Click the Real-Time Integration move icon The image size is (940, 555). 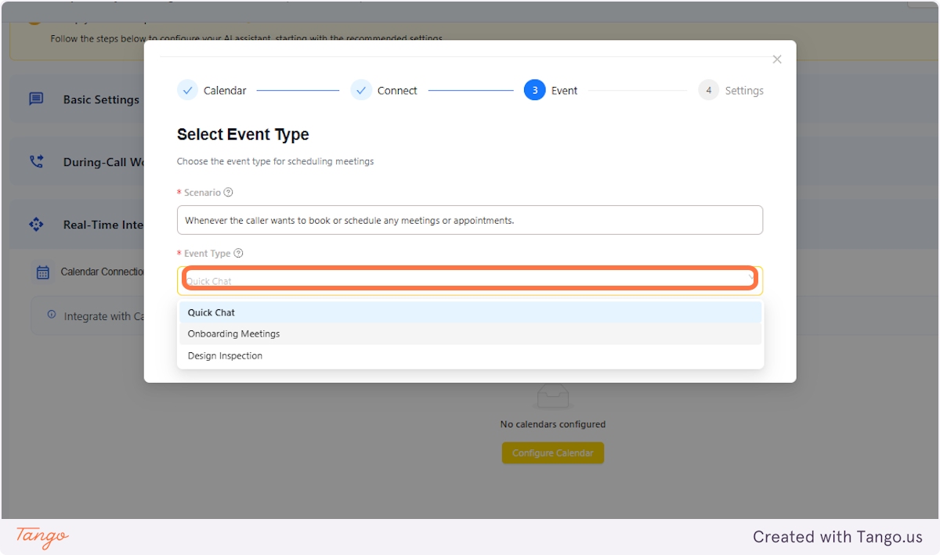pos(36,224)
